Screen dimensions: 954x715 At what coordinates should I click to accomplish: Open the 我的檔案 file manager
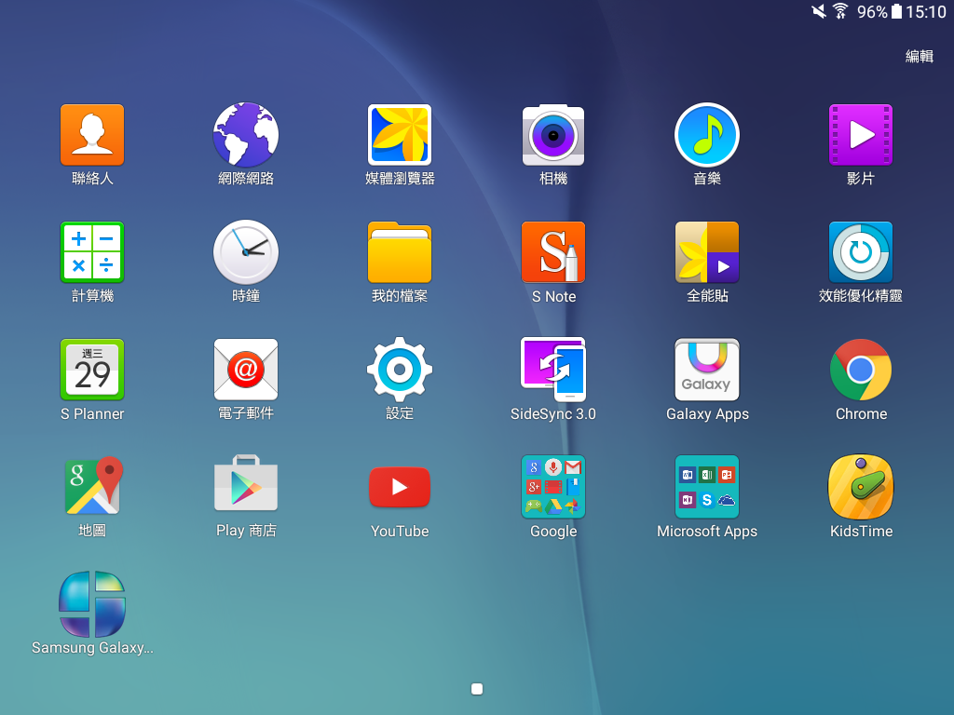[x=400, y=252]
